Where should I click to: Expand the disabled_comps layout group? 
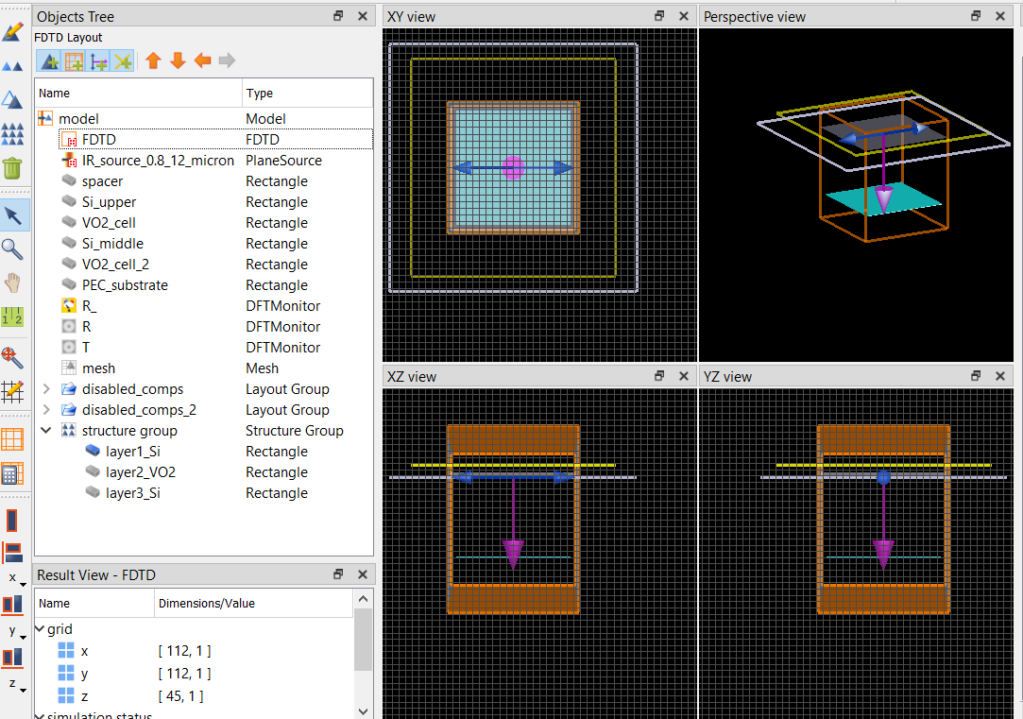tap(46, 389)
